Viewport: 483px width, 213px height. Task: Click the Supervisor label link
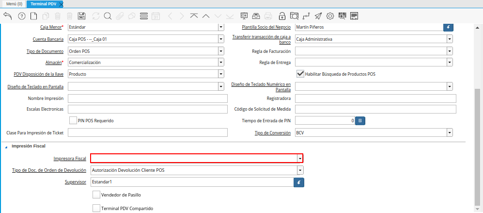75,182
